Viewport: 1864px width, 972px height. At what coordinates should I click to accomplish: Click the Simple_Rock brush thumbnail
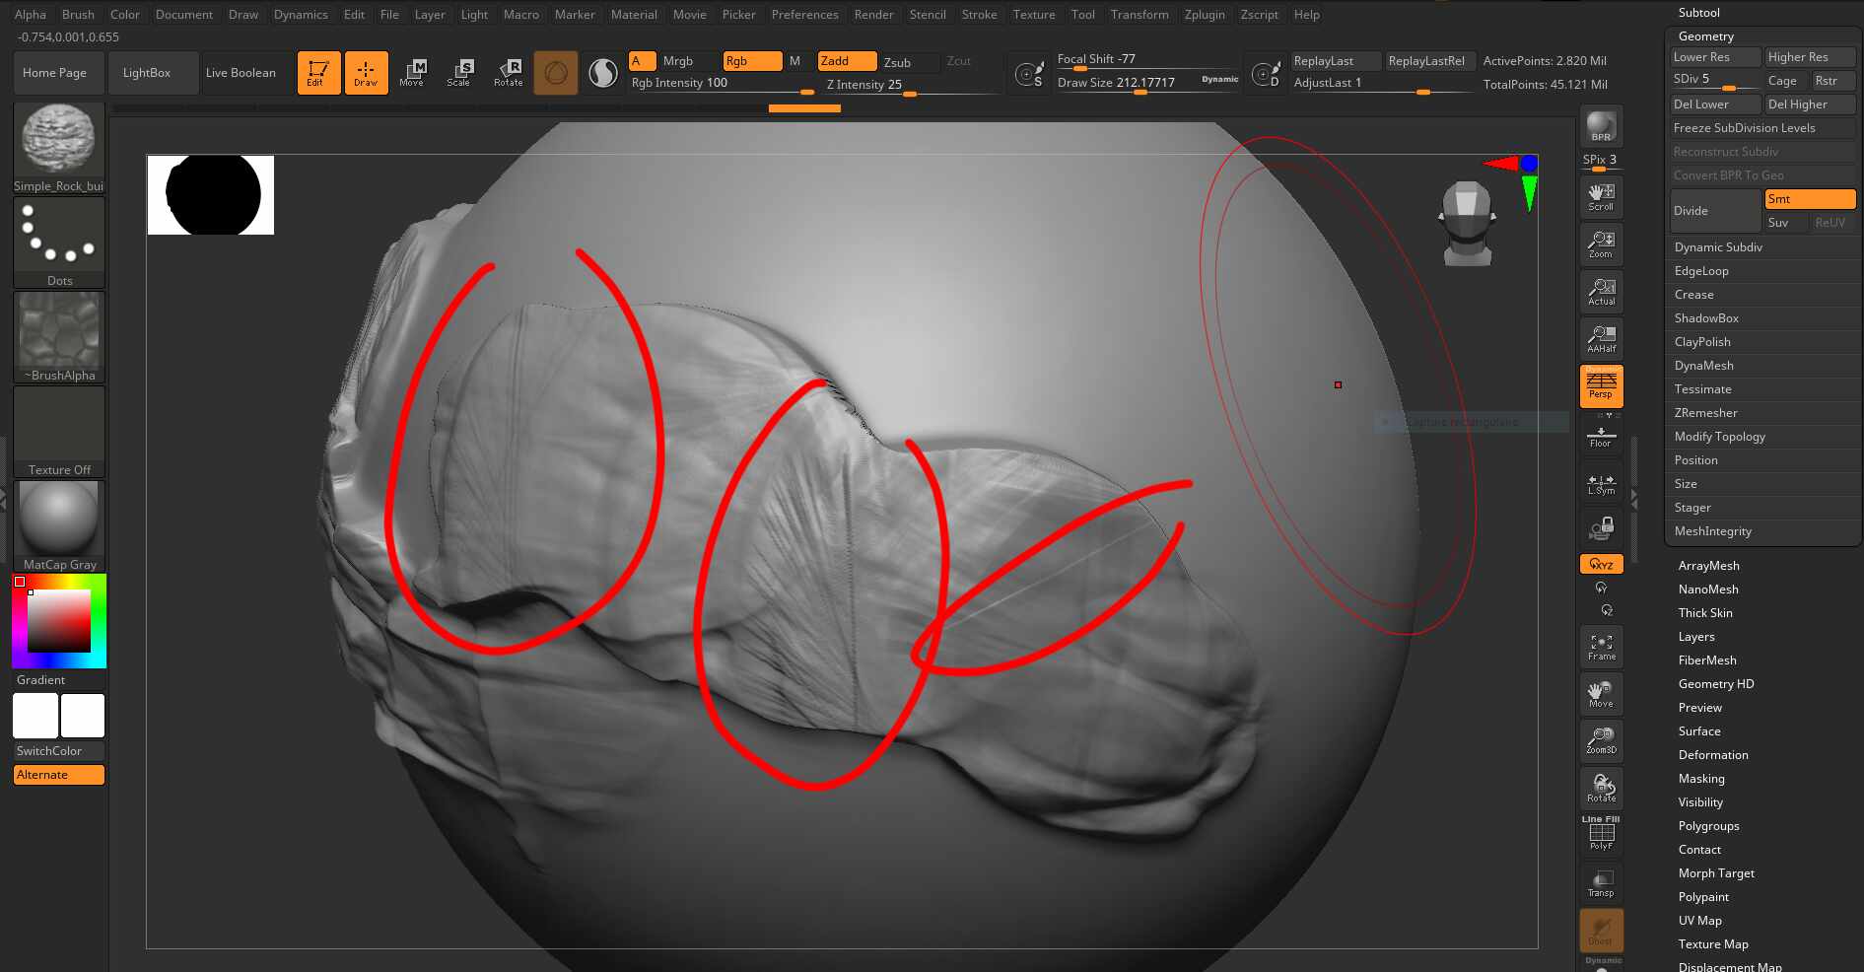[59, 140]
